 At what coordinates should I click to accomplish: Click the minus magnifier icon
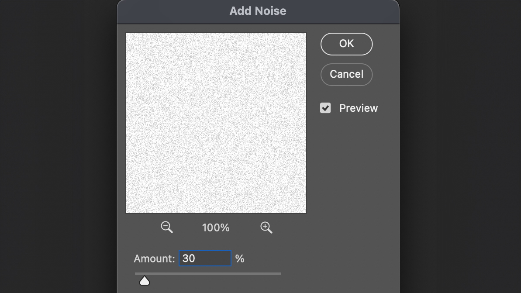[166, 227]
